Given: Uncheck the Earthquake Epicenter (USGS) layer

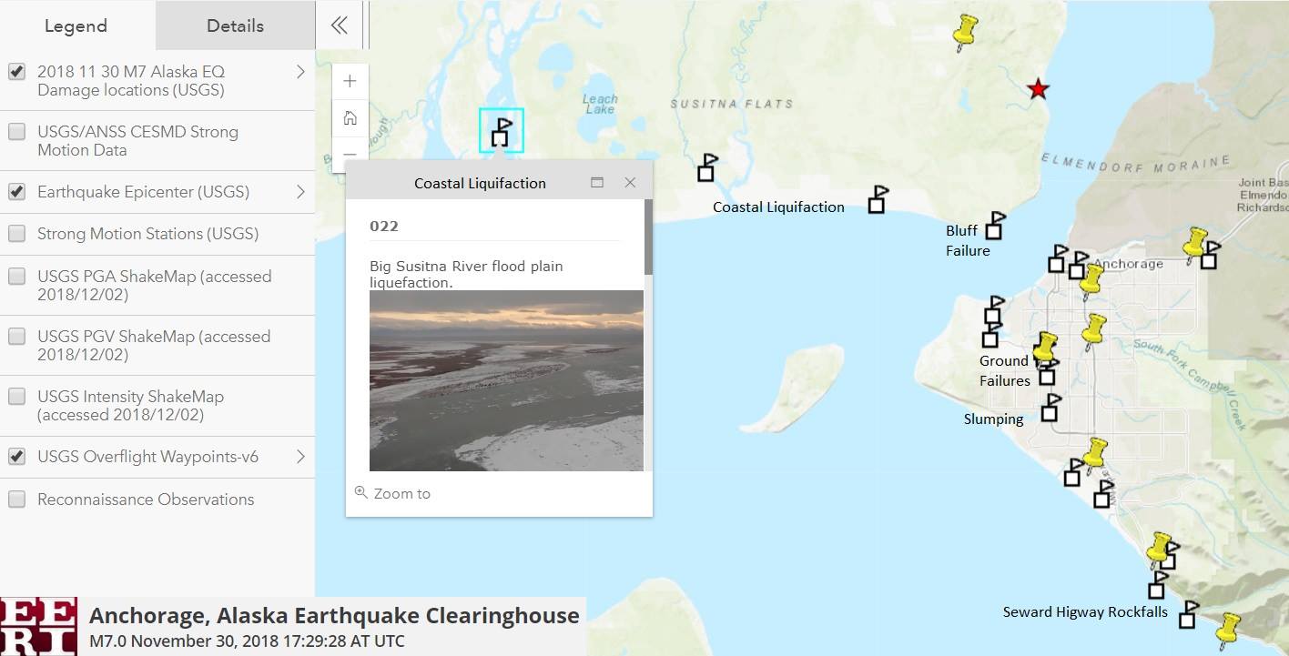Looking at the screenshot, I should (x=16, y=192).
